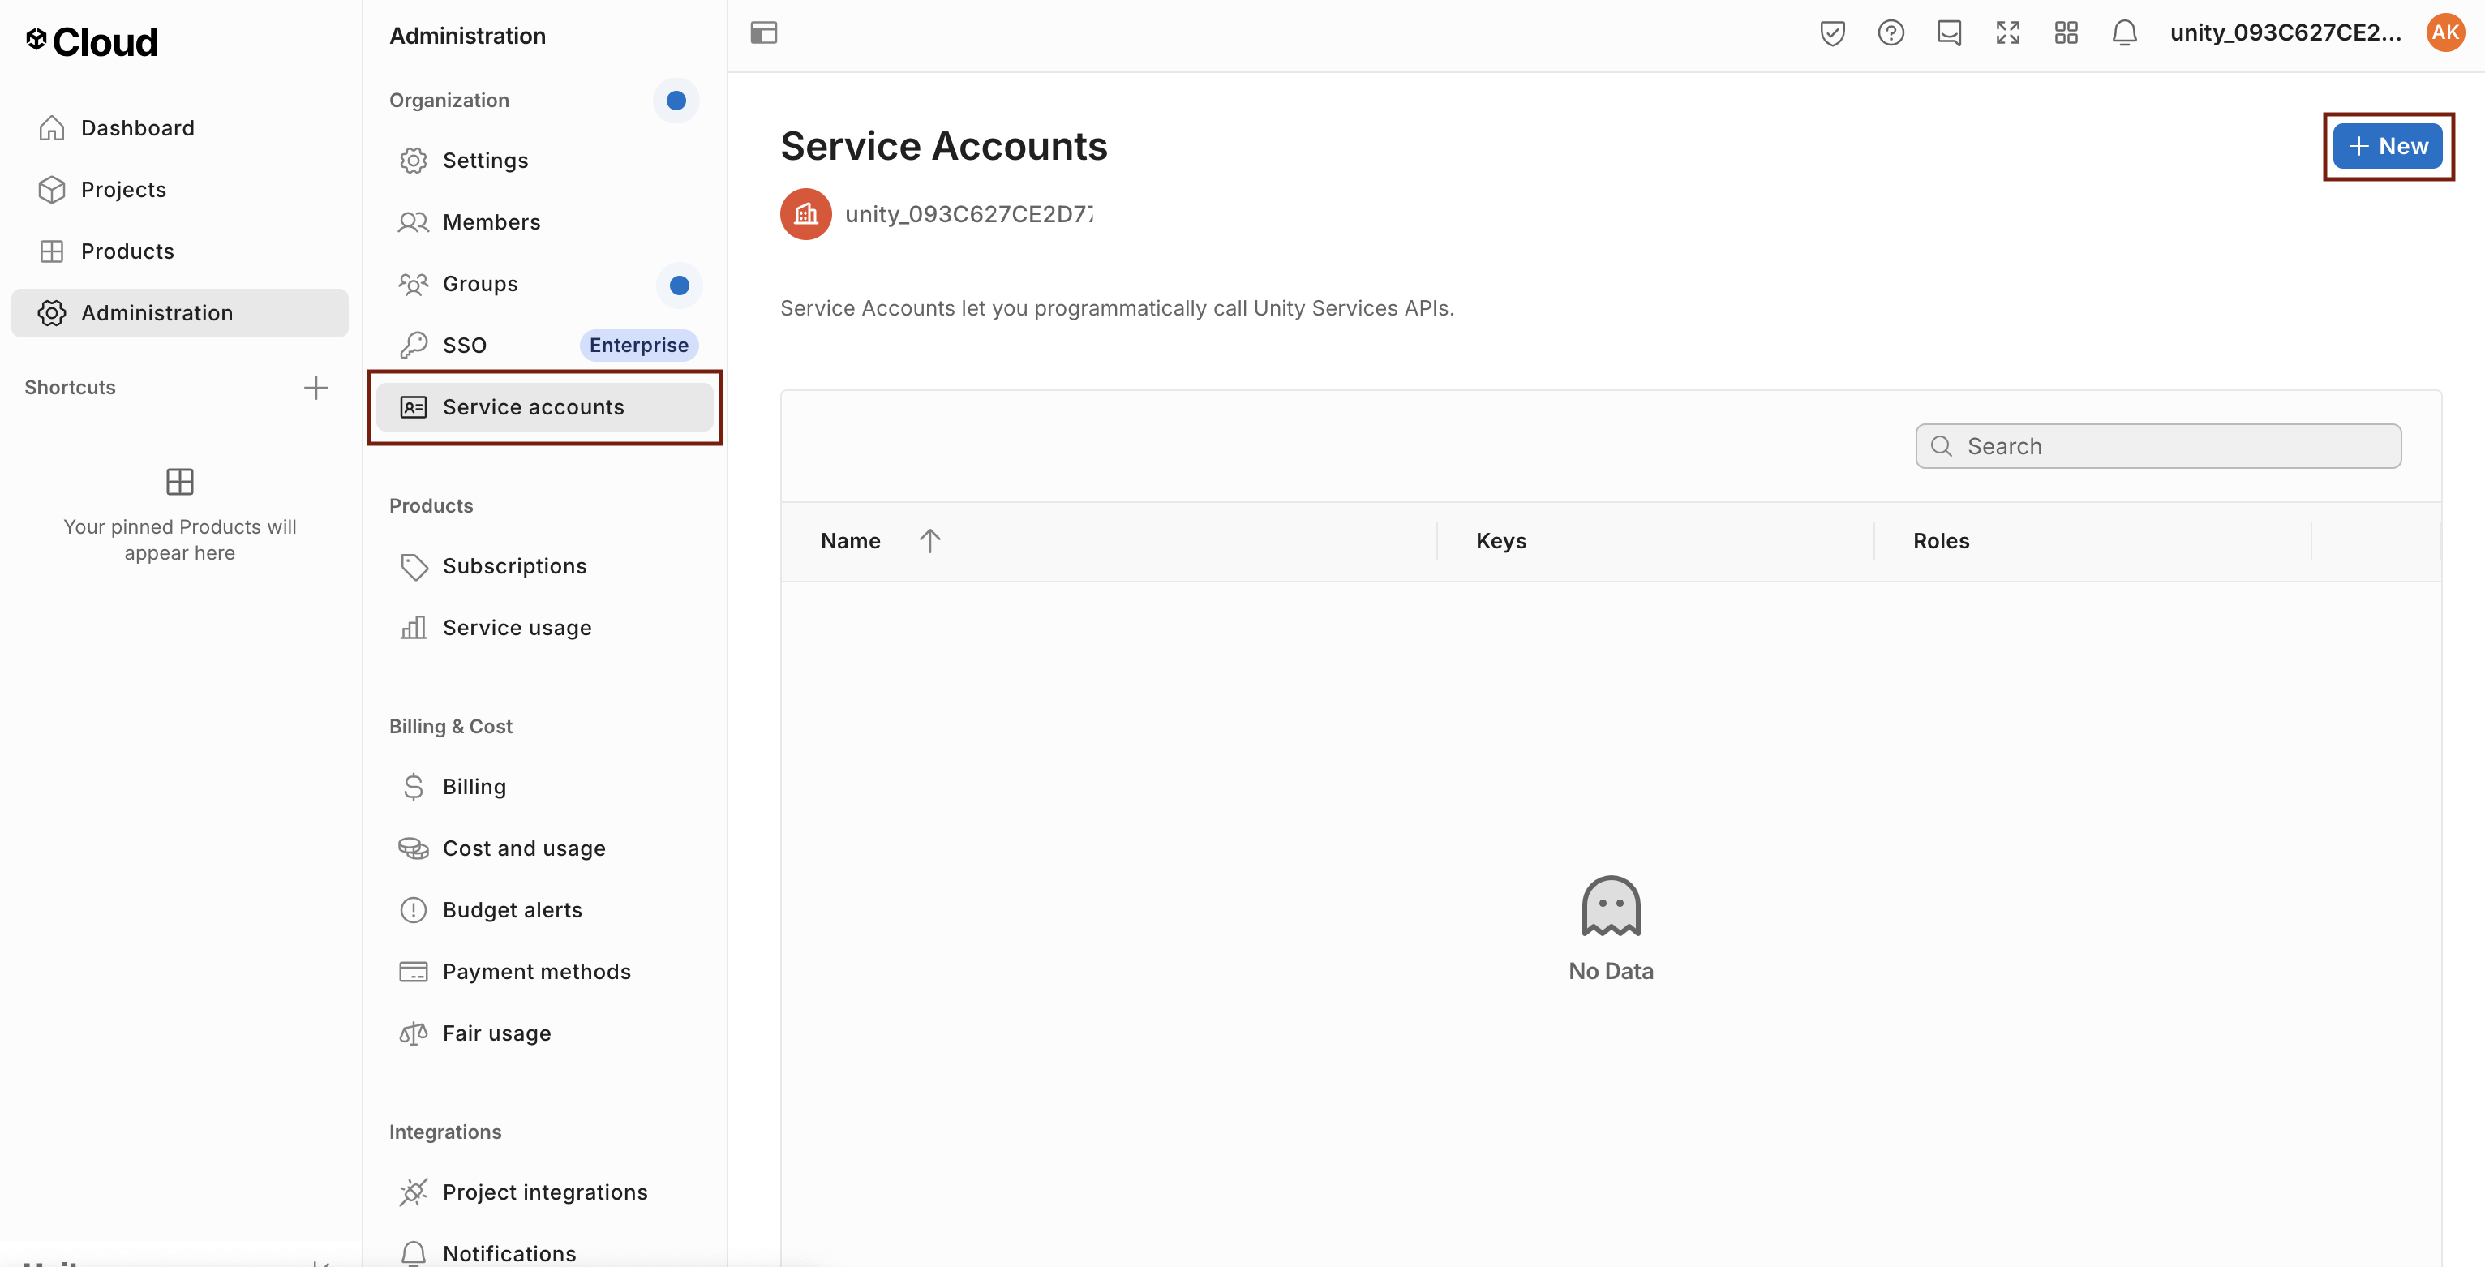Open the organization name selector in top bar
The width and height of the screenshot is (2485, 1267).
pyautogui.click(x=2285, y=32)
